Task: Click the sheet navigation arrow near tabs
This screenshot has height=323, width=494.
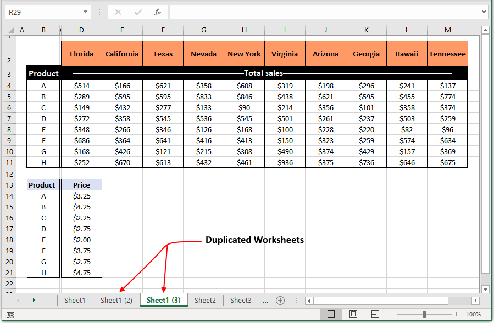Action: coord(33,300)
